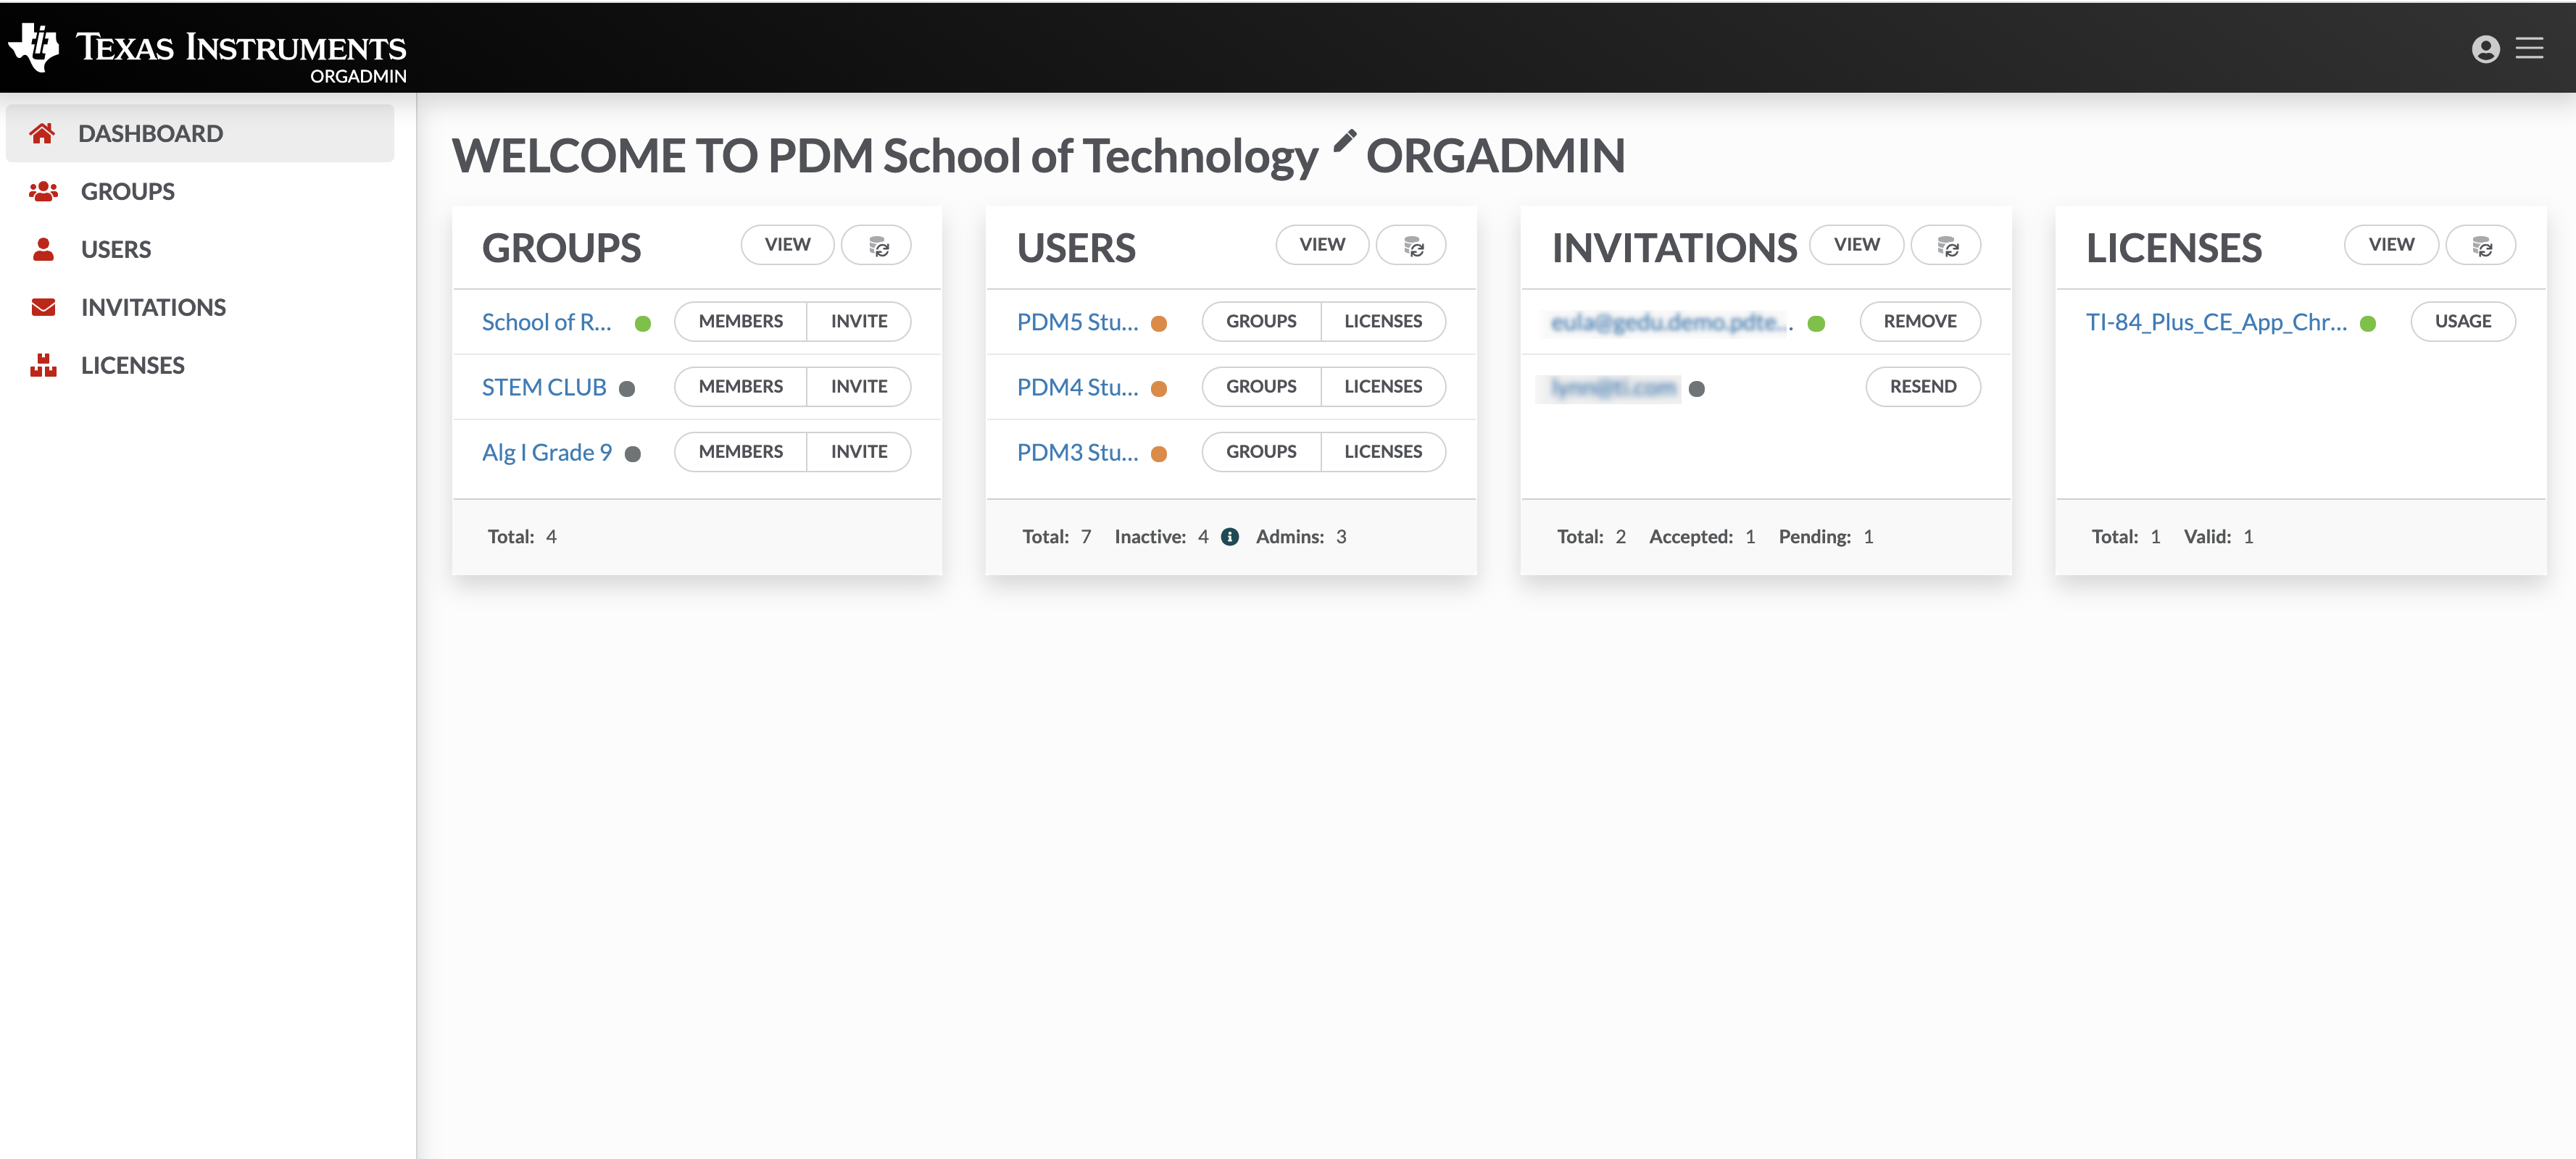Click the Invitations card refresh icon
2576x1159 pixels.
(1946, 246)
